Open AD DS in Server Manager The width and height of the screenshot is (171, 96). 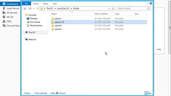coord(10,17)
